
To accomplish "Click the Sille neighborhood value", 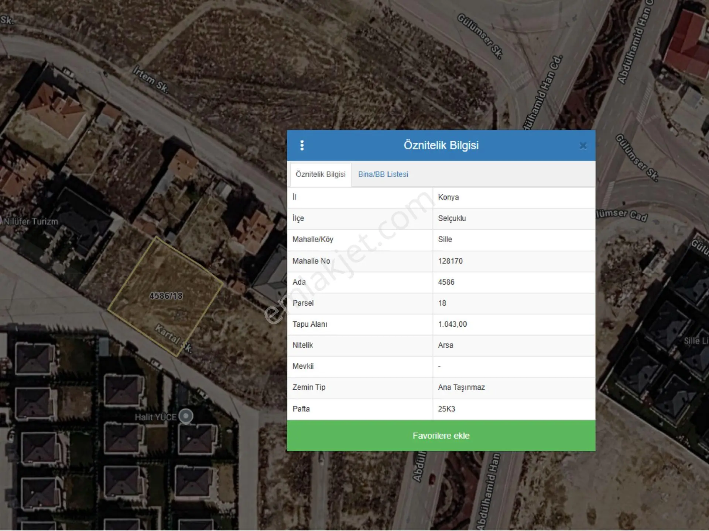I will point(445,239).
